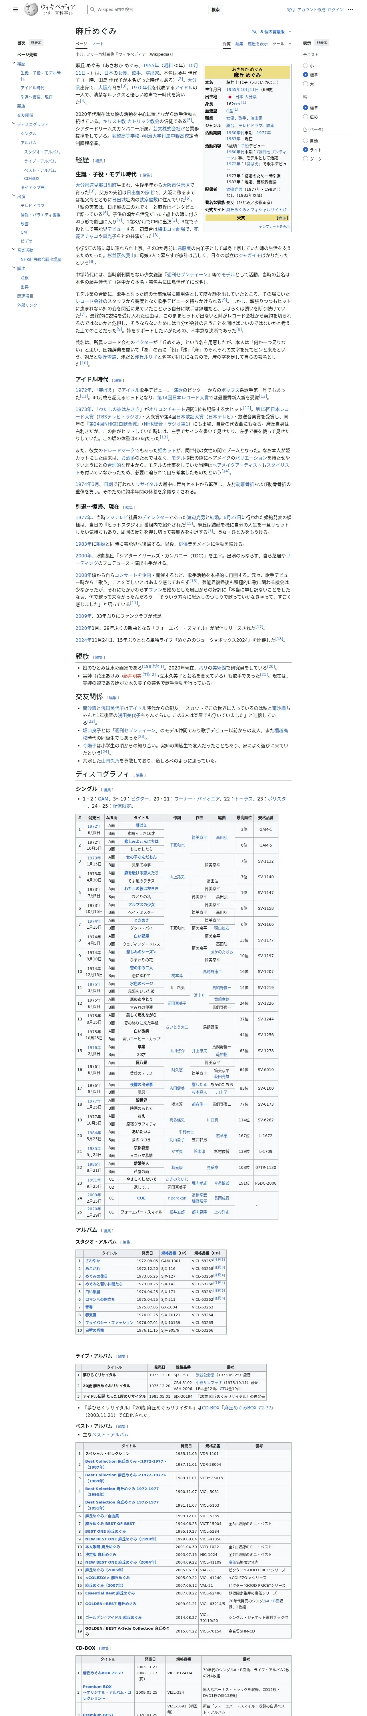367x1716 pixels.
Task: Switch to the 編集 edit tab
Action: click(239, 44)
